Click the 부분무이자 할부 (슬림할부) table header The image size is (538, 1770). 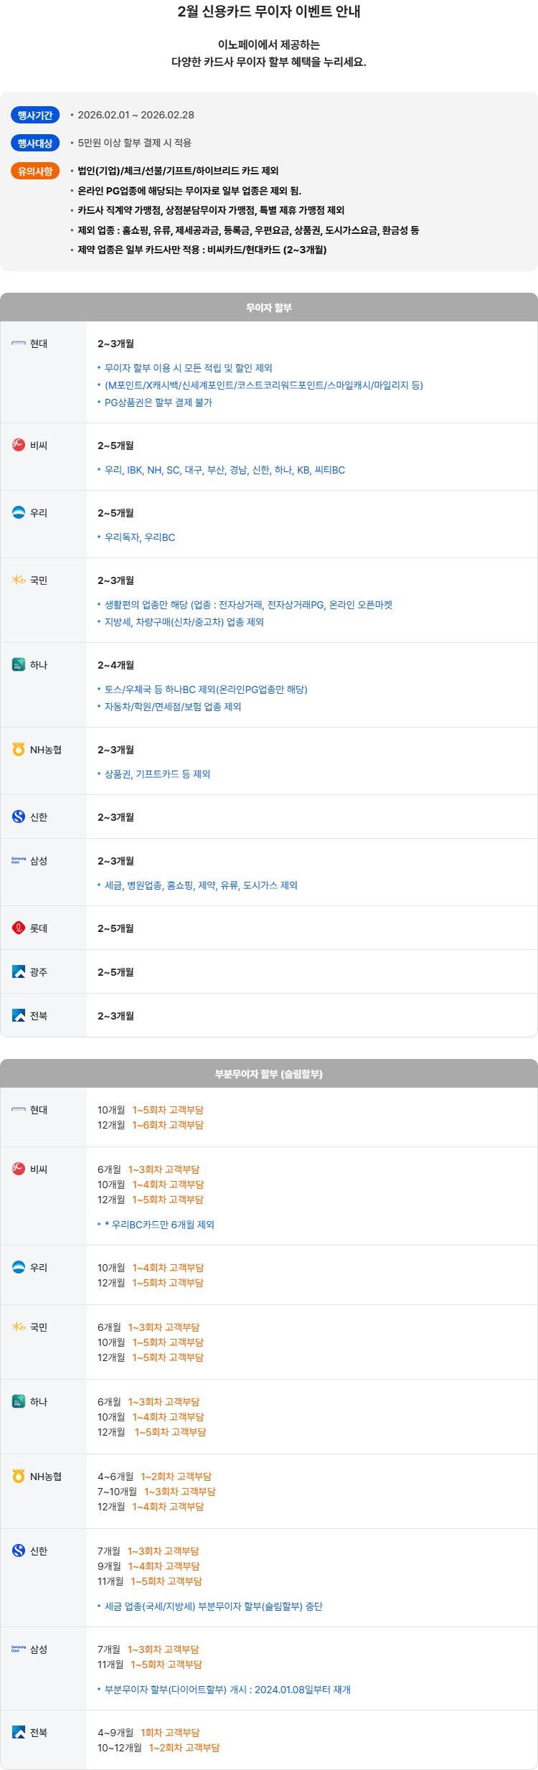(x=269, y=1073)
